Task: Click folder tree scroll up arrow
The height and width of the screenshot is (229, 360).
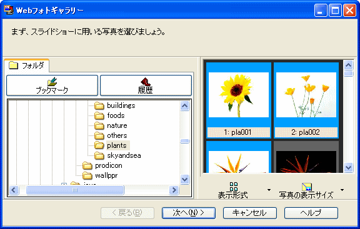Action: click(185, 106)
